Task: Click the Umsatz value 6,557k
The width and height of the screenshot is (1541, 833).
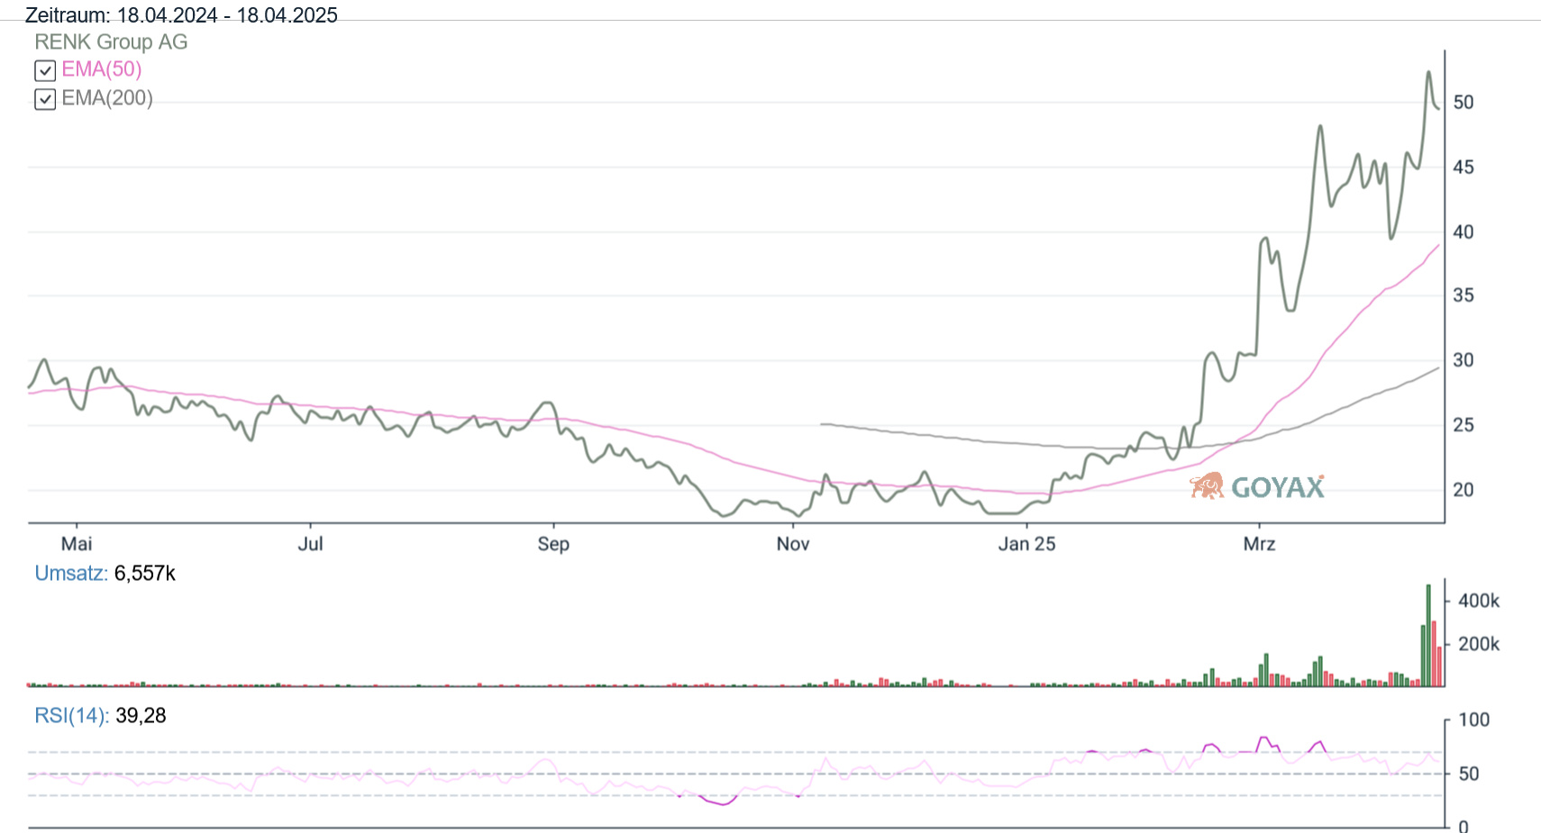Action: tap(145, 574)
